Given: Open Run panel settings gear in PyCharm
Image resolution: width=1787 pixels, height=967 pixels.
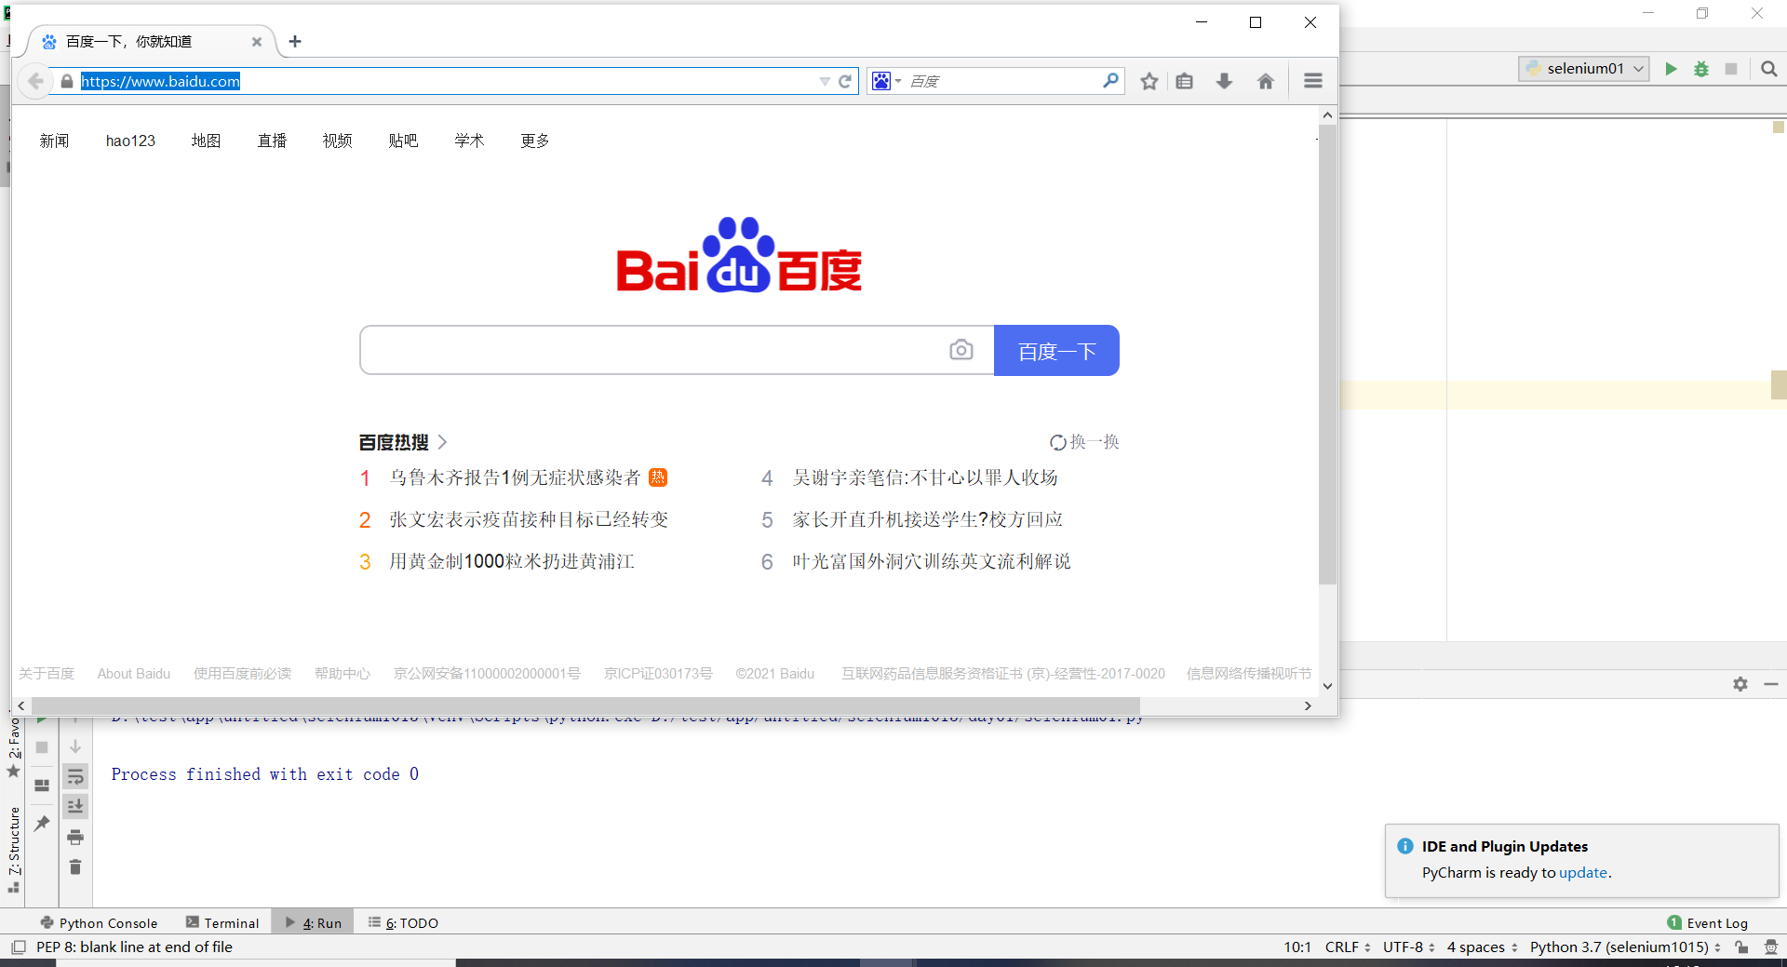Looking at the screenshot, I should [x=1740, y=684].
